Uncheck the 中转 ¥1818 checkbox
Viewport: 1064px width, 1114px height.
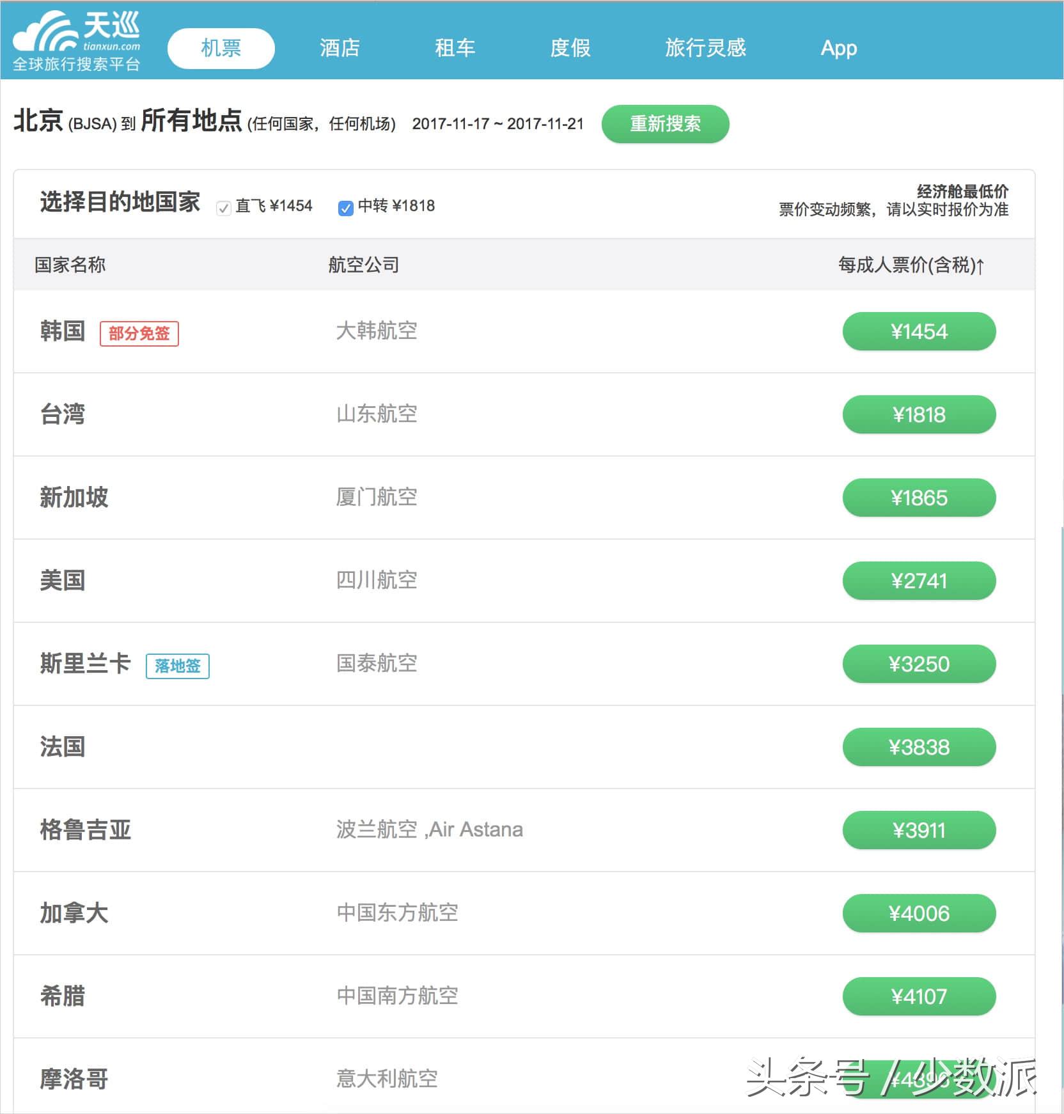345,207
